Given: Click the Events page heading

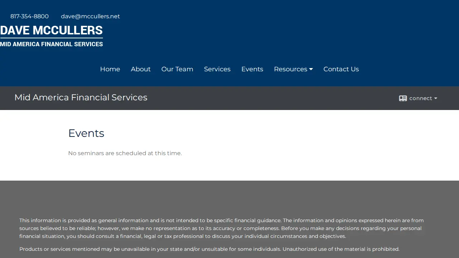Looking at the screenshot, I should pos(86,133).
